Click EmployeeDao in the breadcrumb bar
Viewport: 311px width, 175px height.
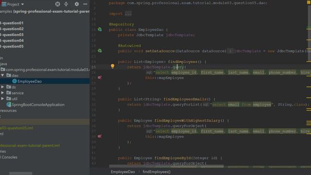(123, 172)
